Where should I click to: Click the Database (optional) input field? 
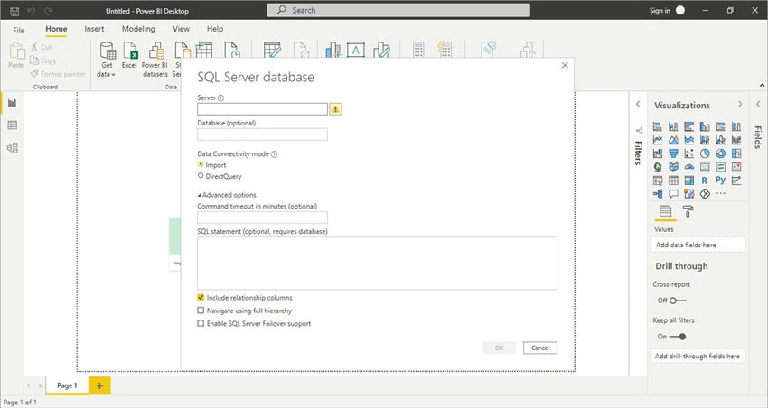[262, 134]
